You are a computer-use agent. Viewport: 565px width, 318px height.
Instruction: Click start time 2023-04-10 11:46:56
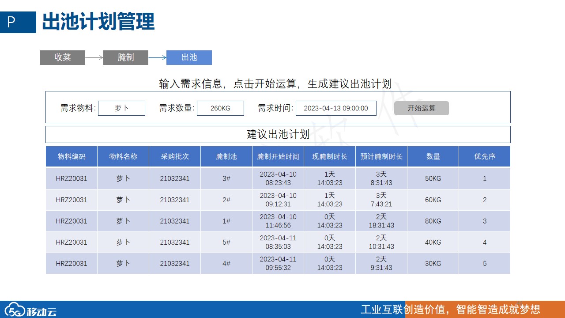(278, 221)
